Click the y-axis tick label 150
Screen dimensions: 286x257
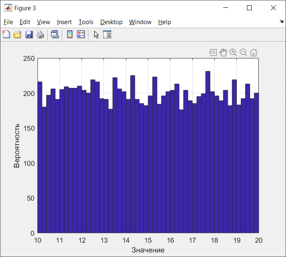(x=29, y=128)
